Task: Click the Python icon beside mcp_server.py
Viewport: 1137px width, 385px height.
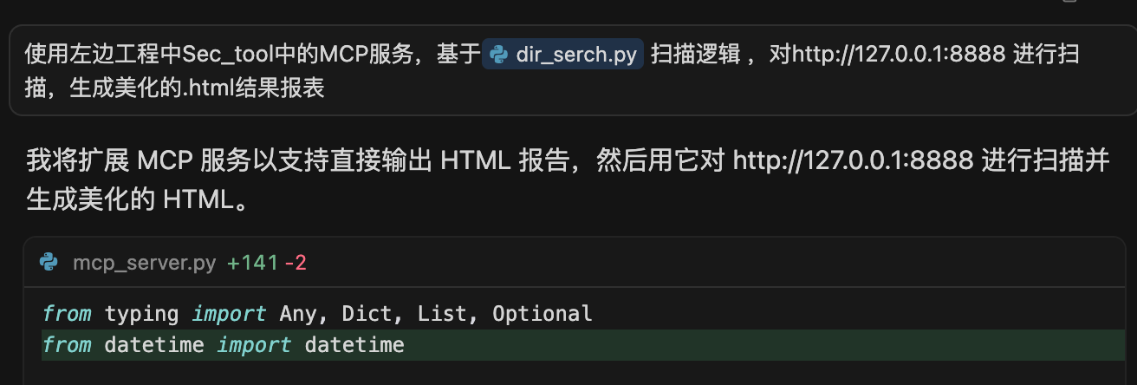Action: [49, 263]
